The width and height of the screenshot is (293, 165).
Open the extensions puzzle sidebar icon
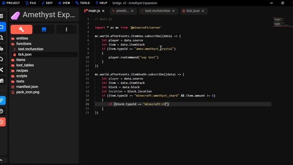2,59
